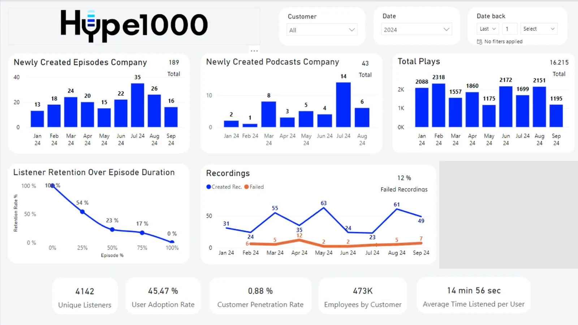Open the Select unit dropdown in Date back

tap(539, 29)
